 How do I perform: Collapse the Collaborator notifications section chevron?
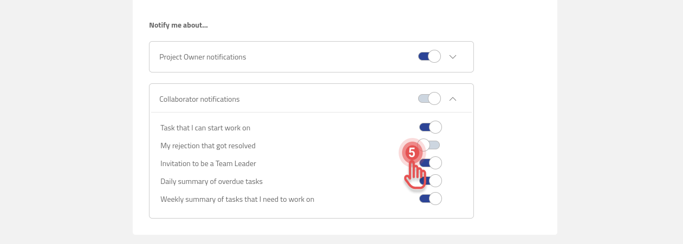453,99
